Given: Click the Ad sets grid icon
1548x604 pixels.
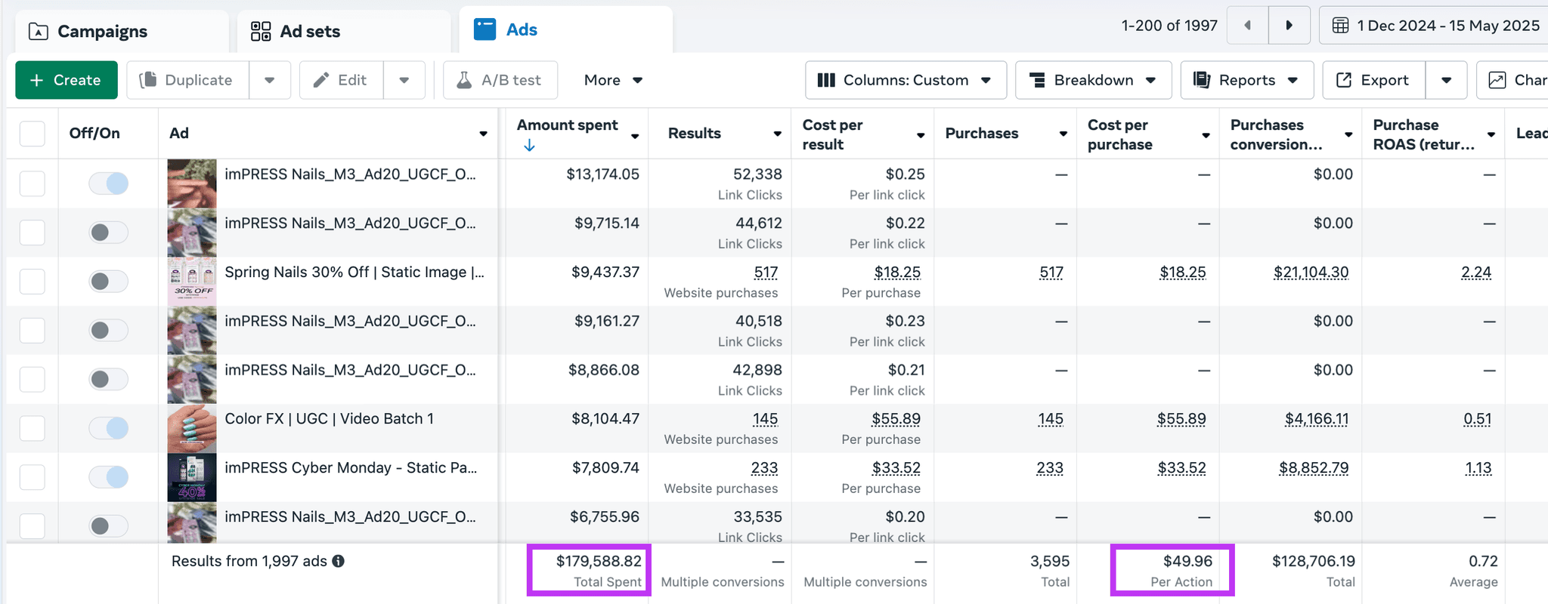Looking at the screenshot, I should pyautogui.click(x=261, y=31).
